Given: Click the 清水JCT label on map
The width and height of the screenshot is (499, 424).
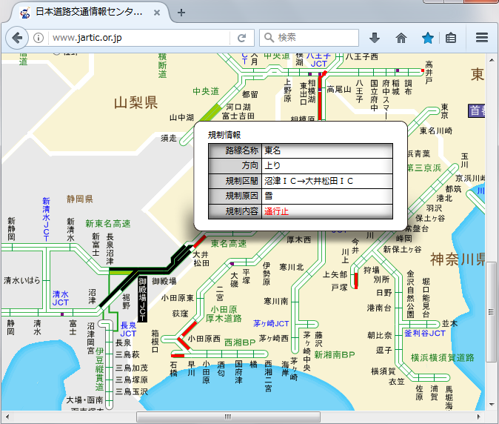Looking at the screenshot, I should pos(61,298).
